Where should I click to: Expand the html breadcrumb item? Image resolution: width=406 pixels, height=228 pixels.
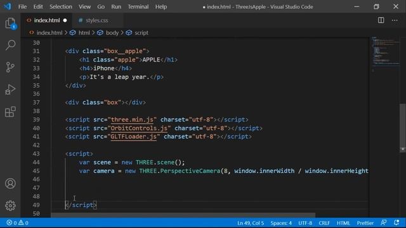tap(84, 33)
